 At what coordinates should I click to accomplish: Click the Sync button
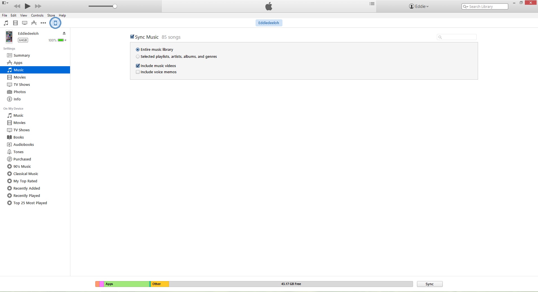coord(430,284)
